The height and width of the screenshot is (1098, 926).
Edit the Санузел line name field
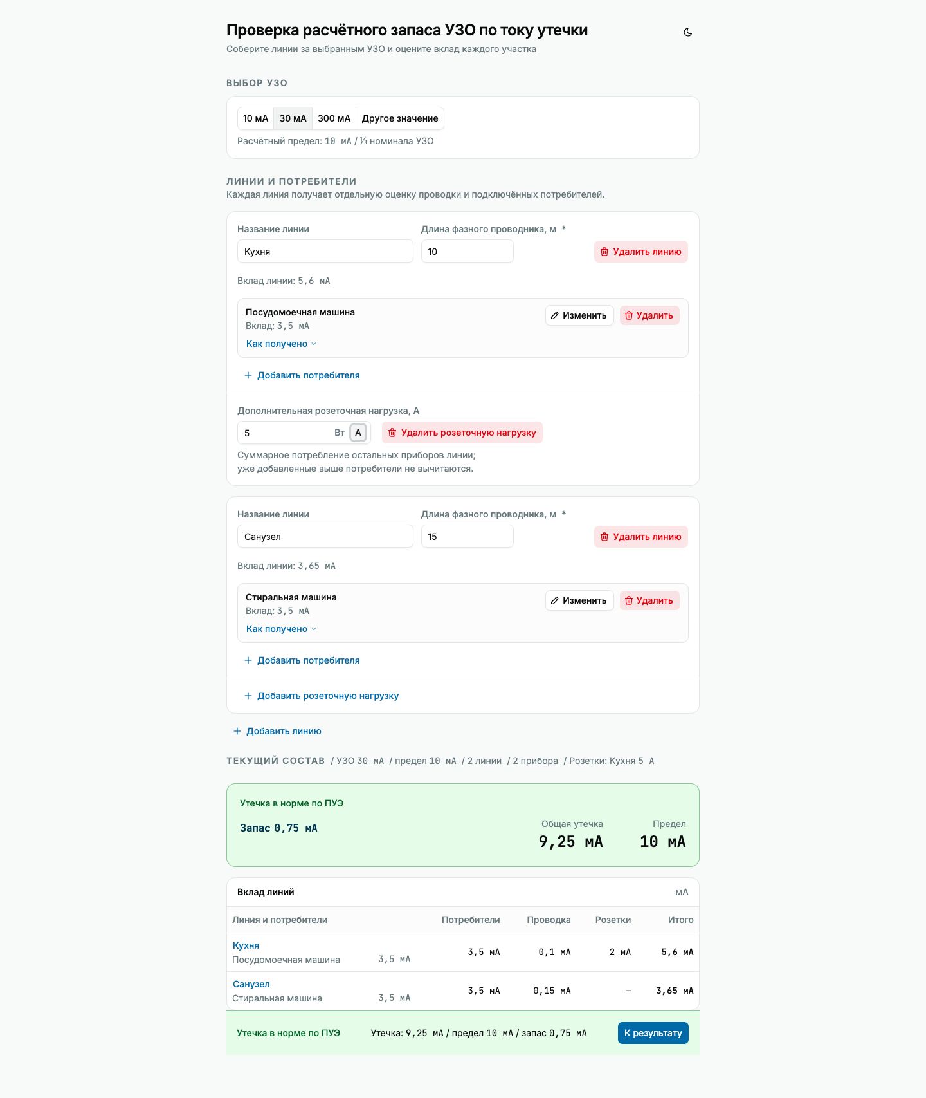(x=325, y=536)
